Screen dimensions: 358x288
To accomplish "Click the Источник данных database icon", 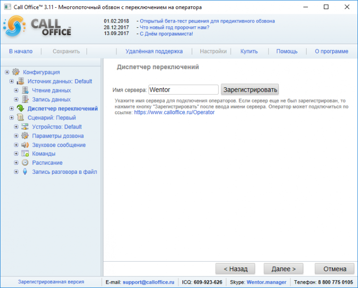I will [x=20, y=81].
